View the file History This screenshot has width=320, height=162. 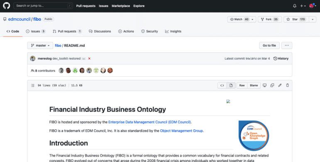pos(281,58)
